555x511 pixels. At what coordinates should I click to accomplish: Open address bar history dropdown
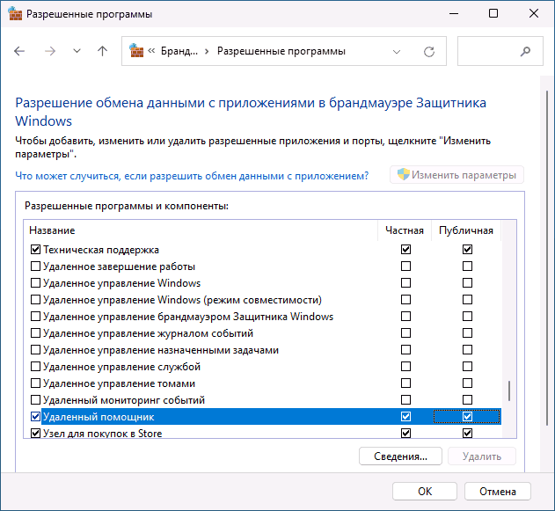click(x=397, y=52)
